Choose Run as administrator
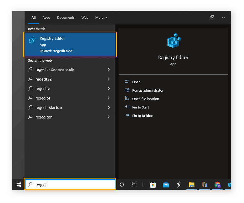 pyautogui.click(x=148, y=90)
